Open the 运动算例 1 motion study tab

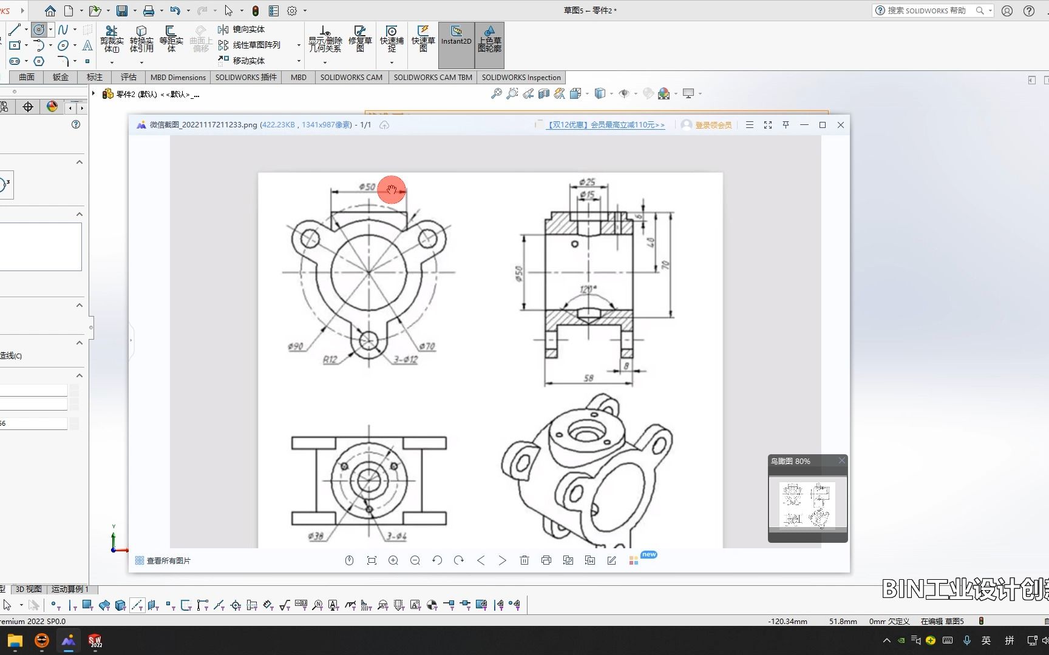[x=70, y=589]
